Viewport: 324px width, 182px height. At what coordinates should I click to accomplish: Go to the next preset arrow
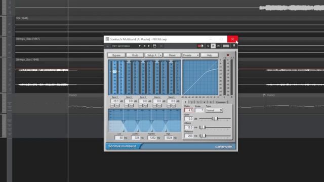(149, 46)
